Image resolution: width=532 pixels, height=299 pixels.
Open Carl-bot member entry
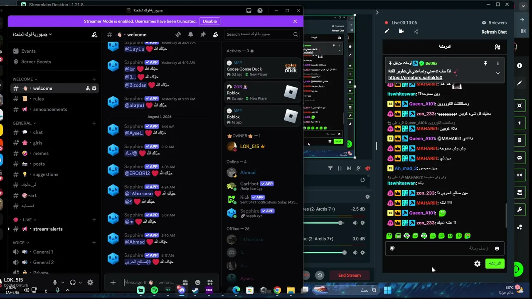pos(263,186)
